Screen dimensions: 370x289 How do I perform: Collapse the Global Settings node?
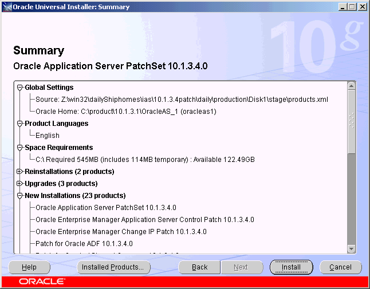click(20, 88)
